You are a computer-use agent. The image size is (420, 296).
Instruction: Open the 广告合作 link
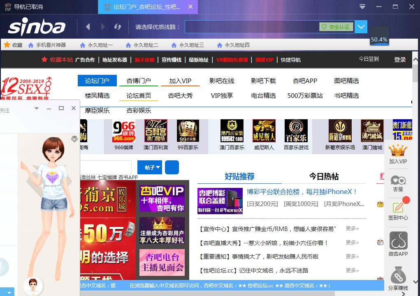tap(85, 60)
